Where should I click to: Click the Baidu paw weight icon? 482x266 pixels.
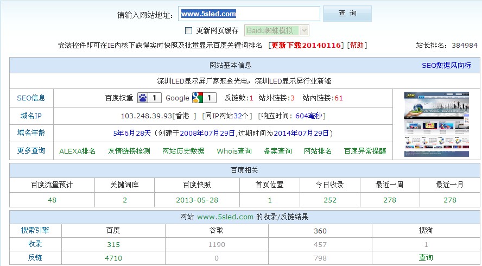pyautogui.click(x=149, y=98)
